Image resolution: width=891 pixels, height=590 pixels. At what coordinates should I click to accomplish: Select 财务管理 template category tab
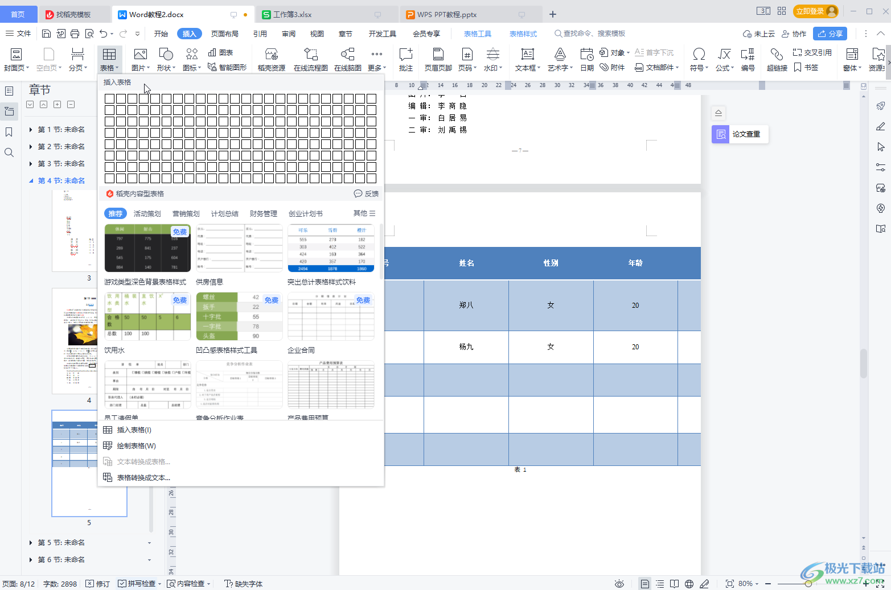tap(264, 213)
